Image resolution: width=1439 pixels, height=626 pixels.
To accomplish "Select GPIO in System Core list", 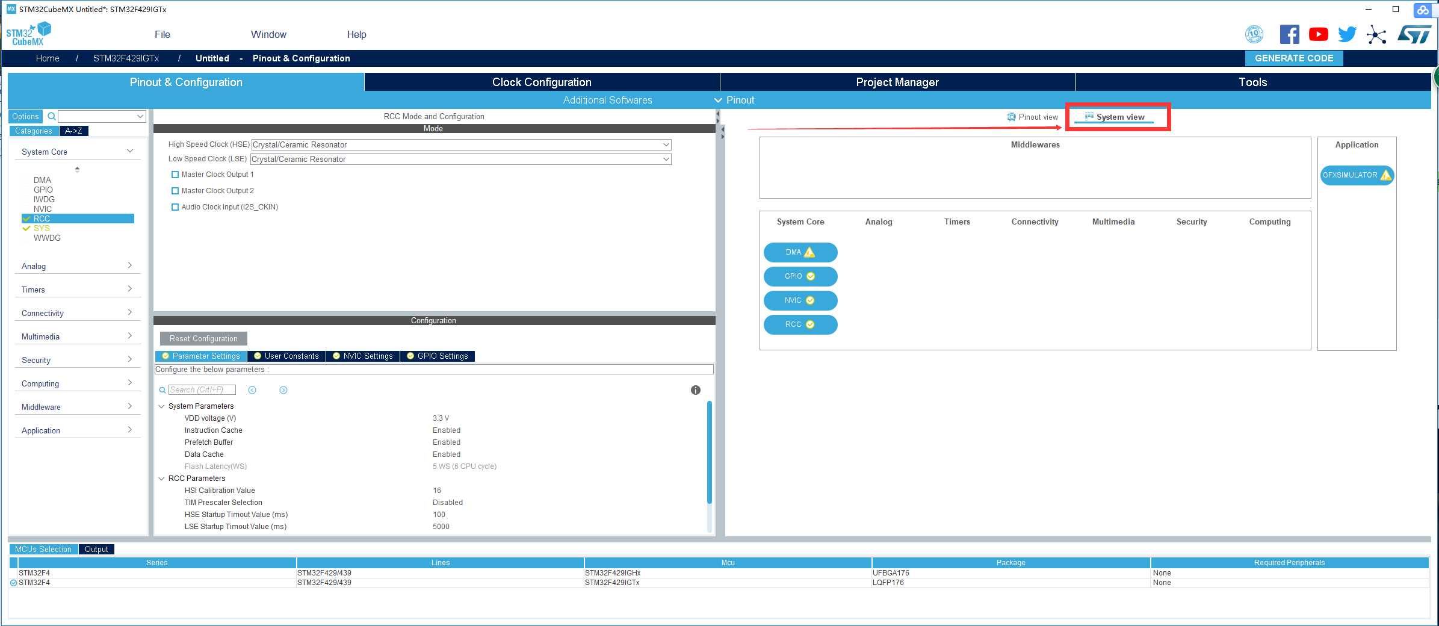I will pos(43,190).
